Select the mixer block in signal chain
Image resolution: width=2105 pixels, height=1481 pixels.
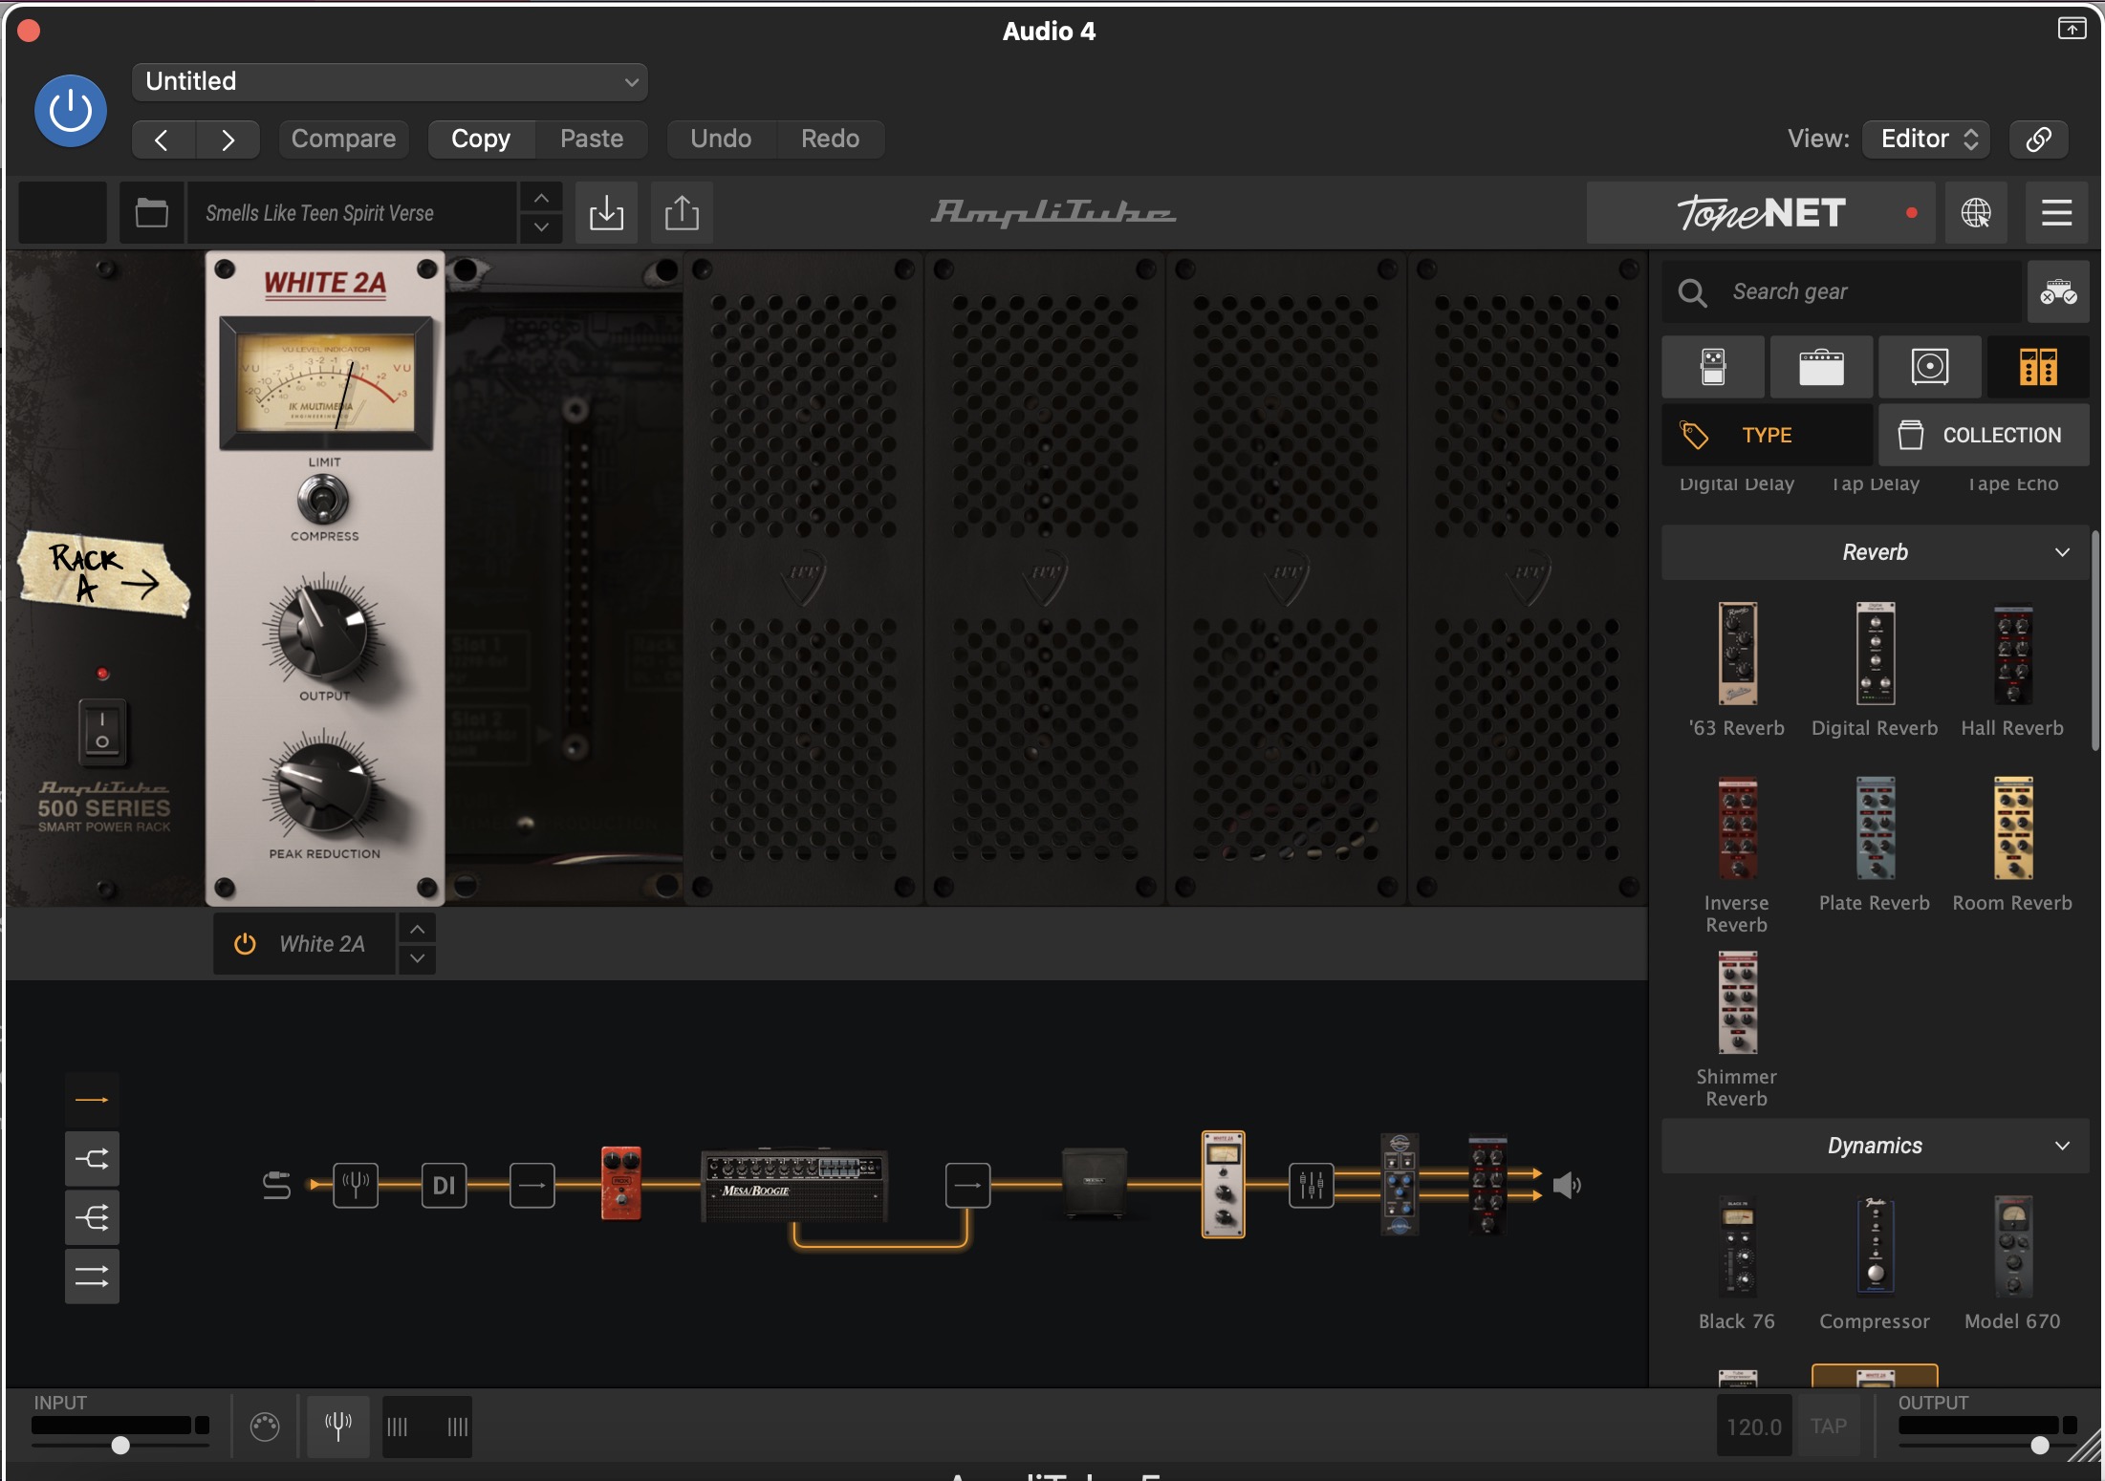(x=1311, y=1186)
